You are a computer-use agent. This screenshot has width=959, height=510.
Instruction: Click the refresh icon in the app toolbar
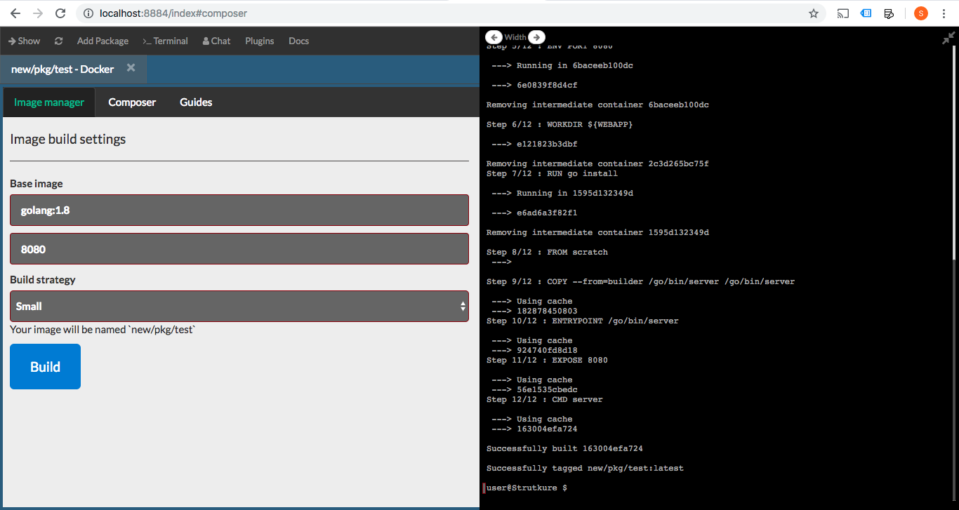click(x=59, y=41)
